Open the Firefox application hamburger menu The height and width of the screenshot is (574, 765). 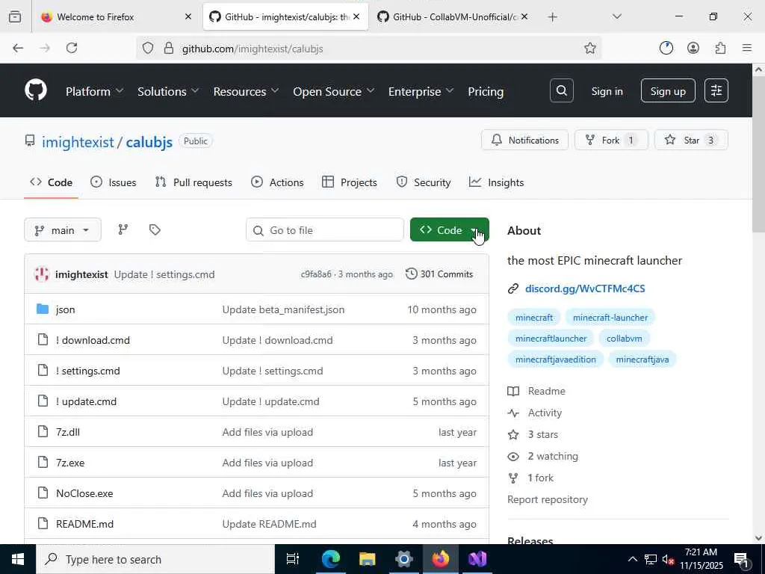point(747,48)
